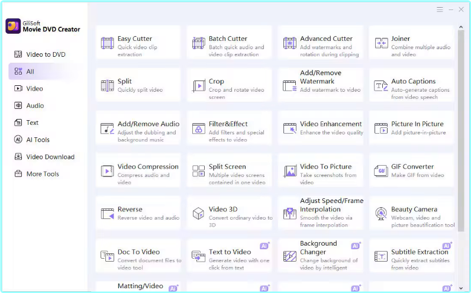Click 'Reverse video and audio' description

tap(149, 218)
